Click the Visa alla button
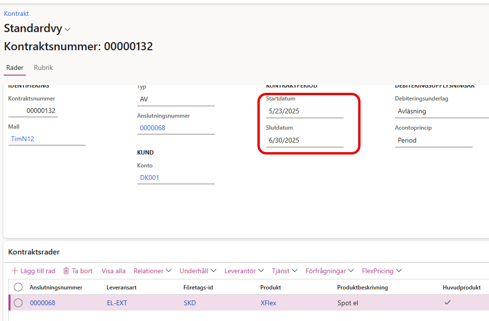 point(114,271)
